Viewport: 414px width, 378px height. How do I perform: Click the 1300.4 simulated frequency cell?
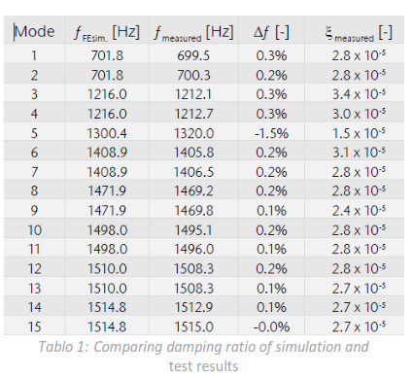(107, 133)
